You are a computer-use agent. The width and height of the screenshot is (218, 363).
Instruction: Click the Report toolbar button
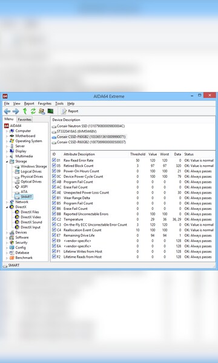pyautogui.click(x=70, y=111)
